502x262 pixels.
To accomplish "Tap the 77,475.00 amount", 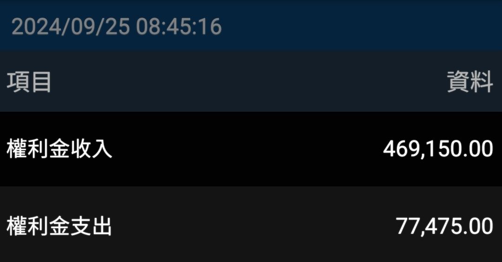I will [x=444, y=226].
